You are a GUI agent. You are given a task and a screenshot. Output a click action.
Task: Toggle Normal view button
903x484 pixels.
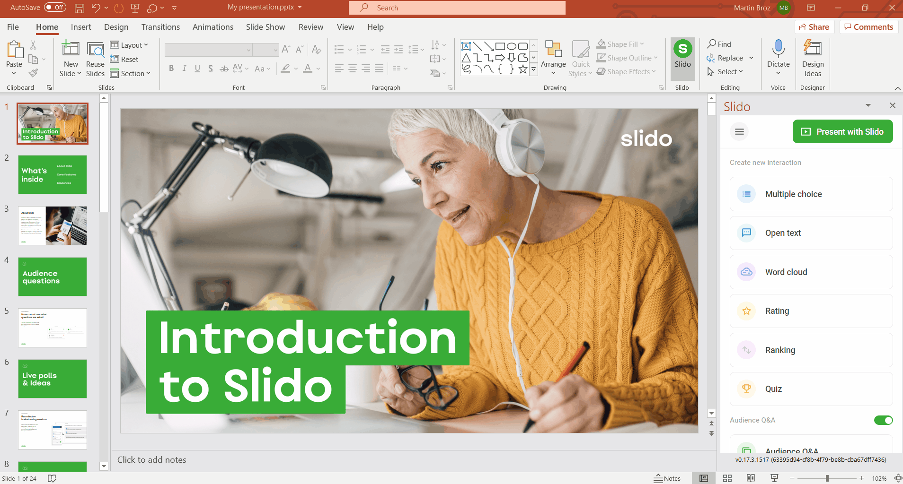point(704,478)
